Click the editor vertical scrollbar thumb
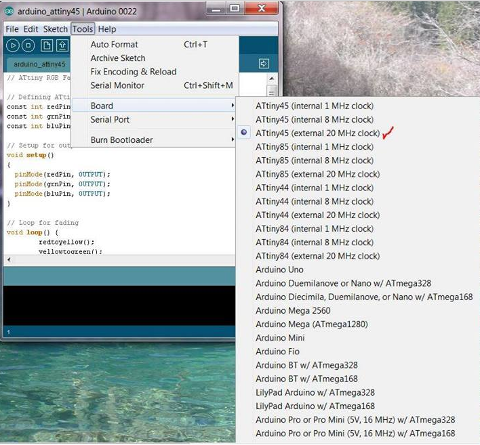The height and width of the screenshot is (445, 480). coord(272,91)
